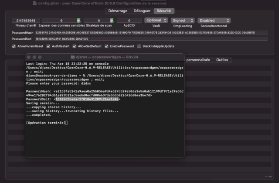
Task: Toggle the AllowNvramReset checkbox
Action: coord(14,46)
